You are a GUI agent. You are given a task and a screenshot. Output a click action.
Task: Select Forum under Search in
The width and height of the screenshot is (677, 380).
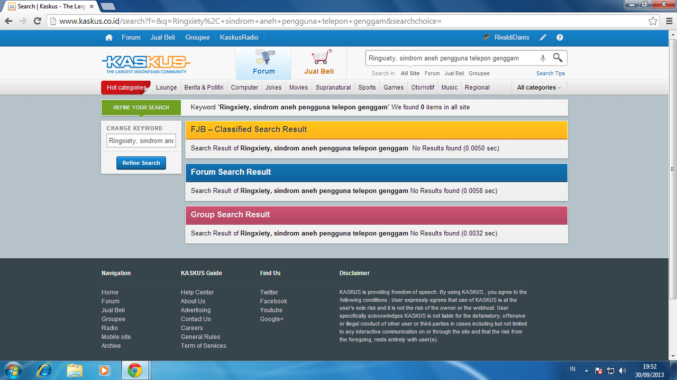tap(432, 73)
